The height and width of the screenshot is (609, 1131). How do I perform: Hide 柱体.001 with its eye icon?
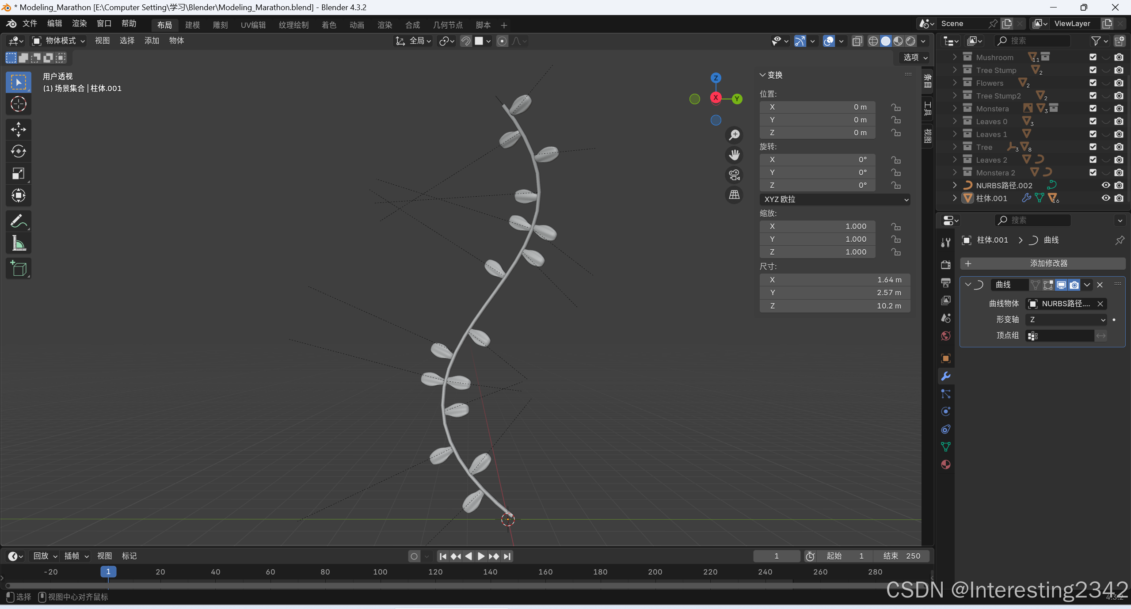pos(1105,198)
